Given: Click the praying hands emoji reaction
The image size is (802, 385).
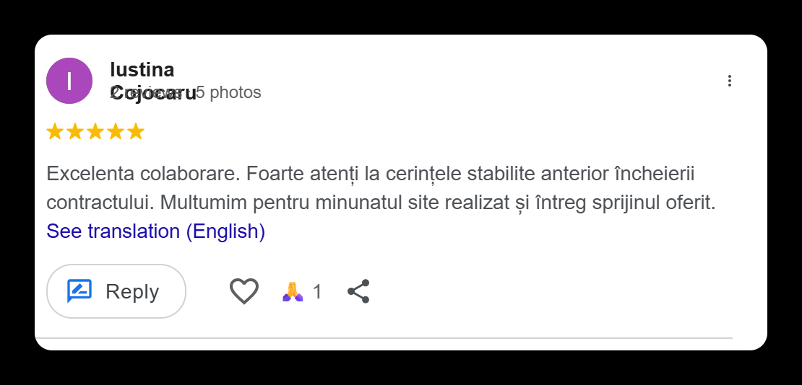Looking at the screenshot, I should coord(292,291).
